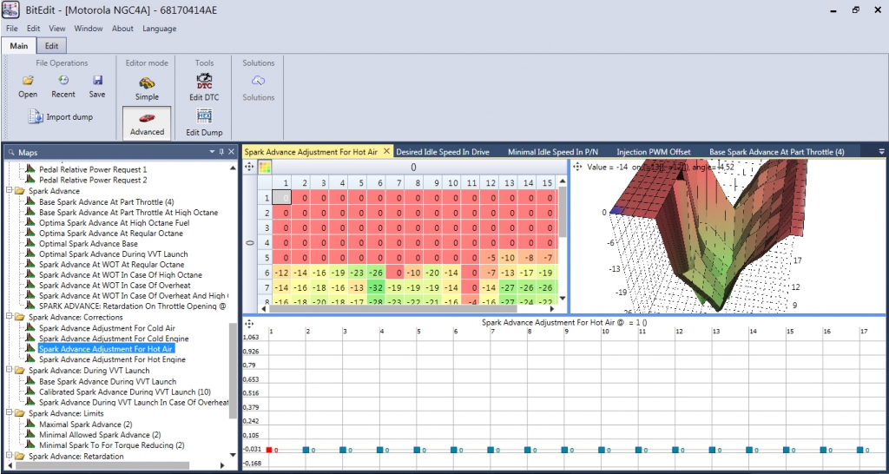The width and height of the screenshot is (889, 474).
Task: Collapse Spark Advance: During VVT Launch folder
Action: (x=9, y=370)
